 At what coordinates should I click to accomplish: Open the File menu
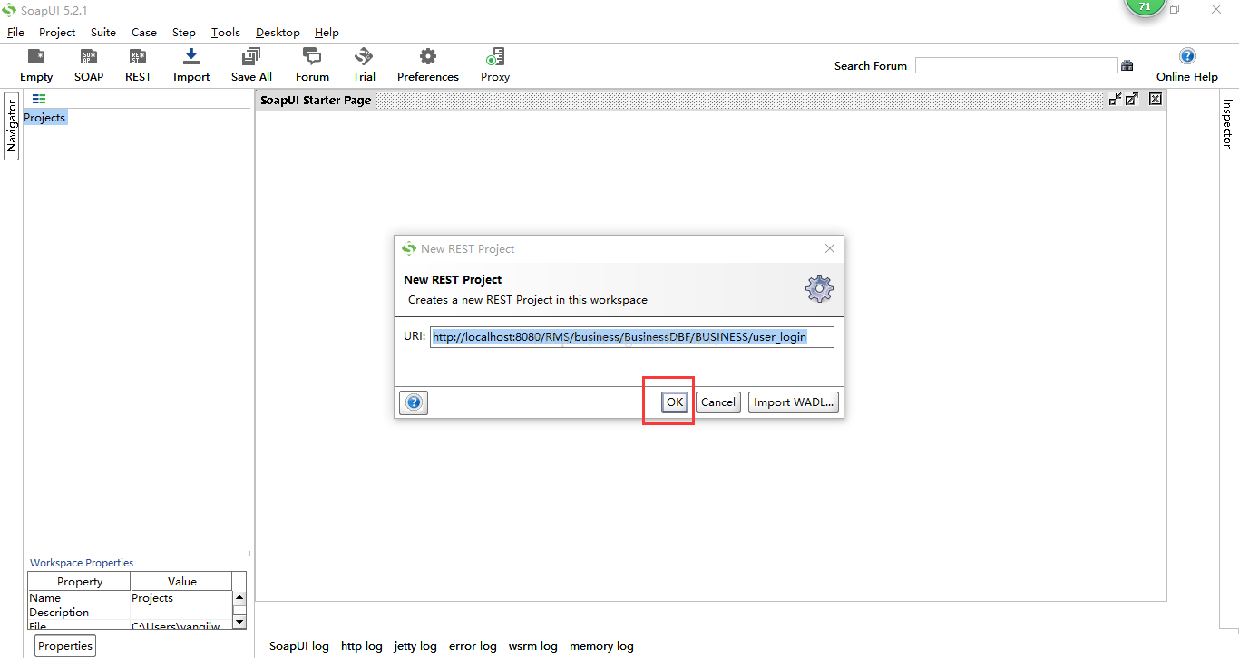(15, 32)
